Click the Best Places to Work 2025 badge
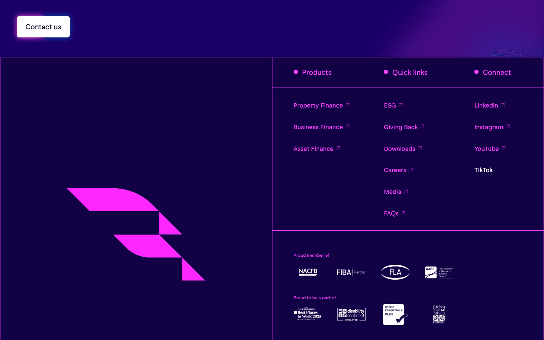This screenshot has height=340, width=544. [x=308, y=314]
